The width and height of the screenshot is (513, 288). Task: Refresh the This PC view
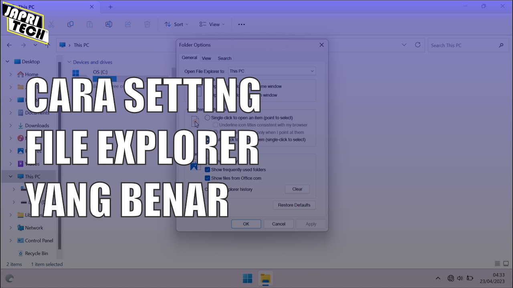[x=418, y=45]
